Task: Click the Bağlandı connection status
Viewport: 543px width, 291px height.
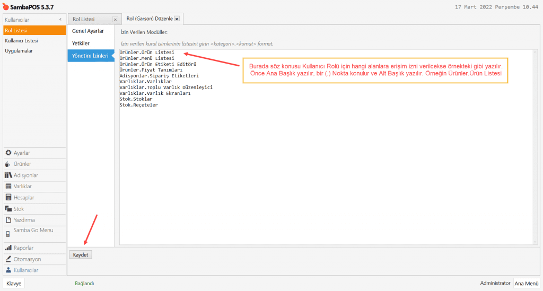Action: coord(84,284)
